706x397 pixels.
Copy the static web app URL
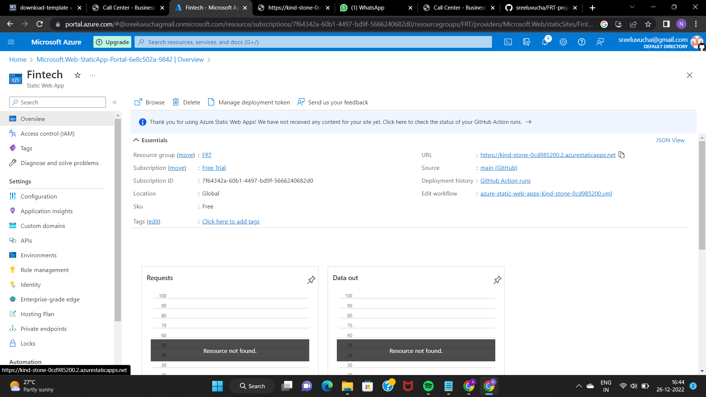pos(622,155)
